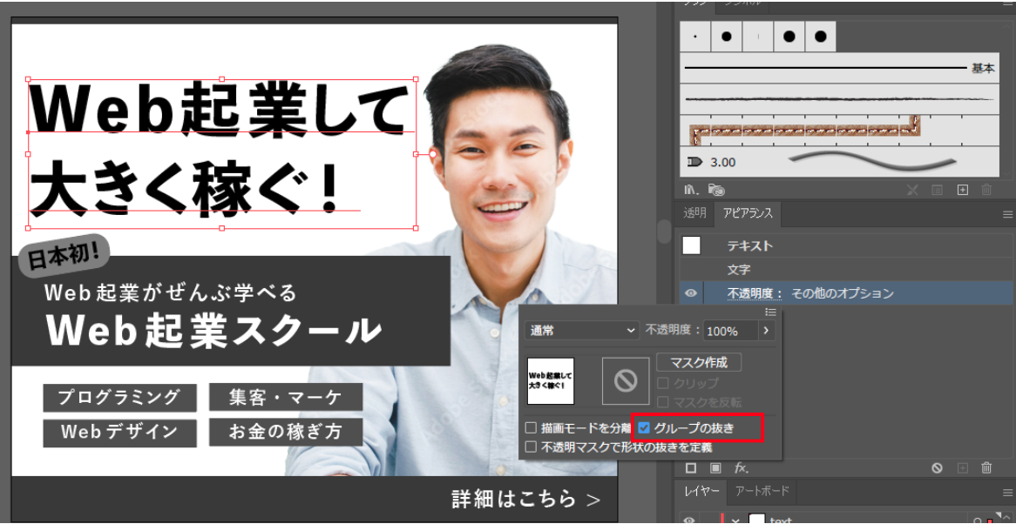Image resolution: width=1016 pixels, height=524 pixels.
Task: Enable 不透明マスクで形状の抜きを定義 checkbox
Action: 532,447
